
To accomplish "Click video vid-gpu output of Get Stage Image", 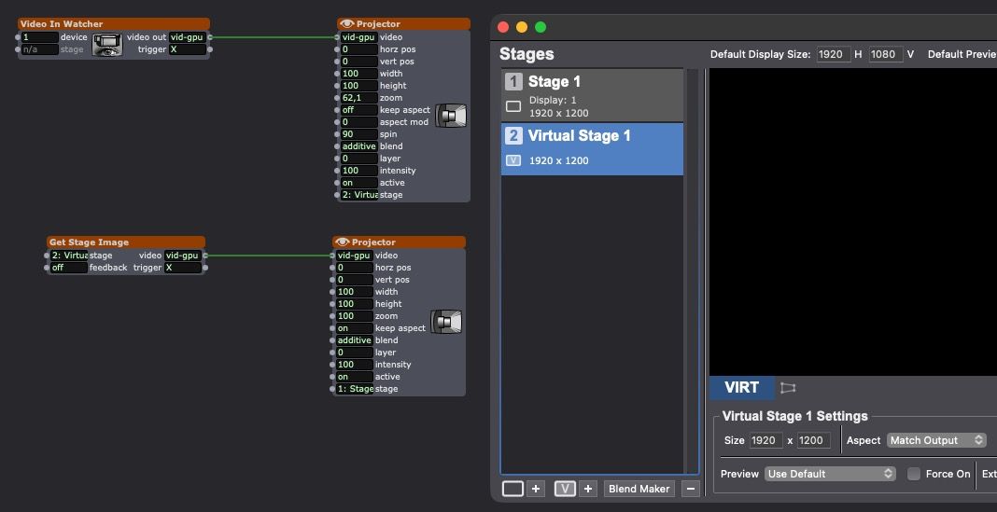I will [x=182, y=256].
